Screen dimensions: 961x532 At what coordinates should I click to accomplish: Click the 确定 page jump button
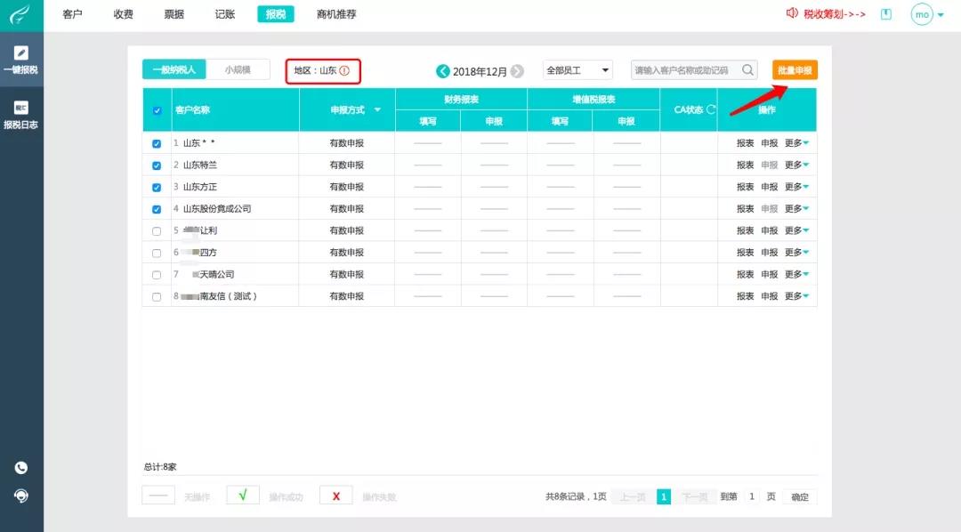coord(800,497)
